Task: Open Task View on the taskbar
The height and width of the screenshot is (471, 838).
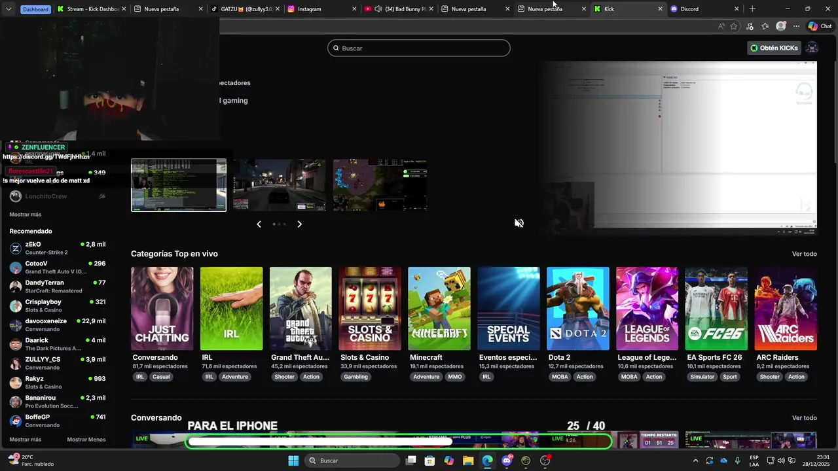Action: click(x=410, y=461)
